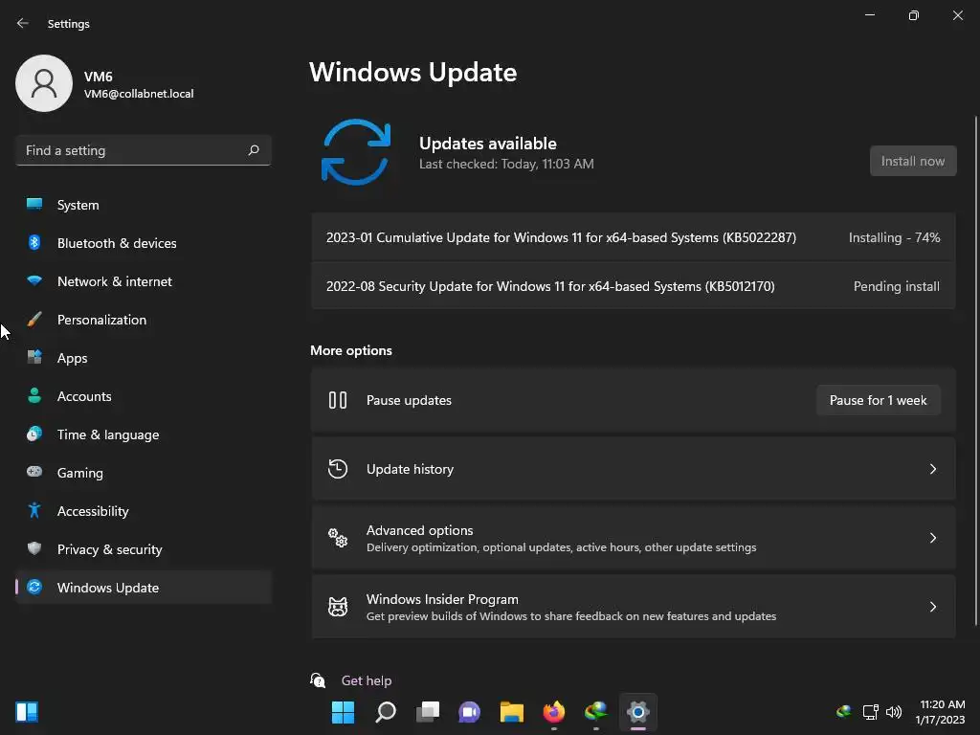Click the Gaming controller icon
Screen dimensions: 980x735
coord(34,472)
